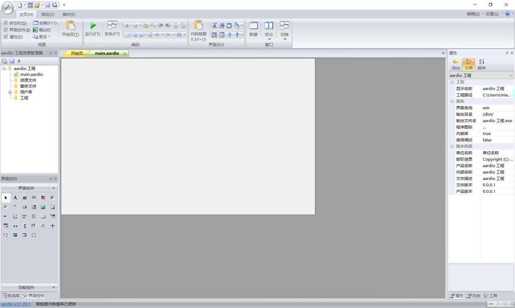Select the static text 'A' control tool

[15, 198]
